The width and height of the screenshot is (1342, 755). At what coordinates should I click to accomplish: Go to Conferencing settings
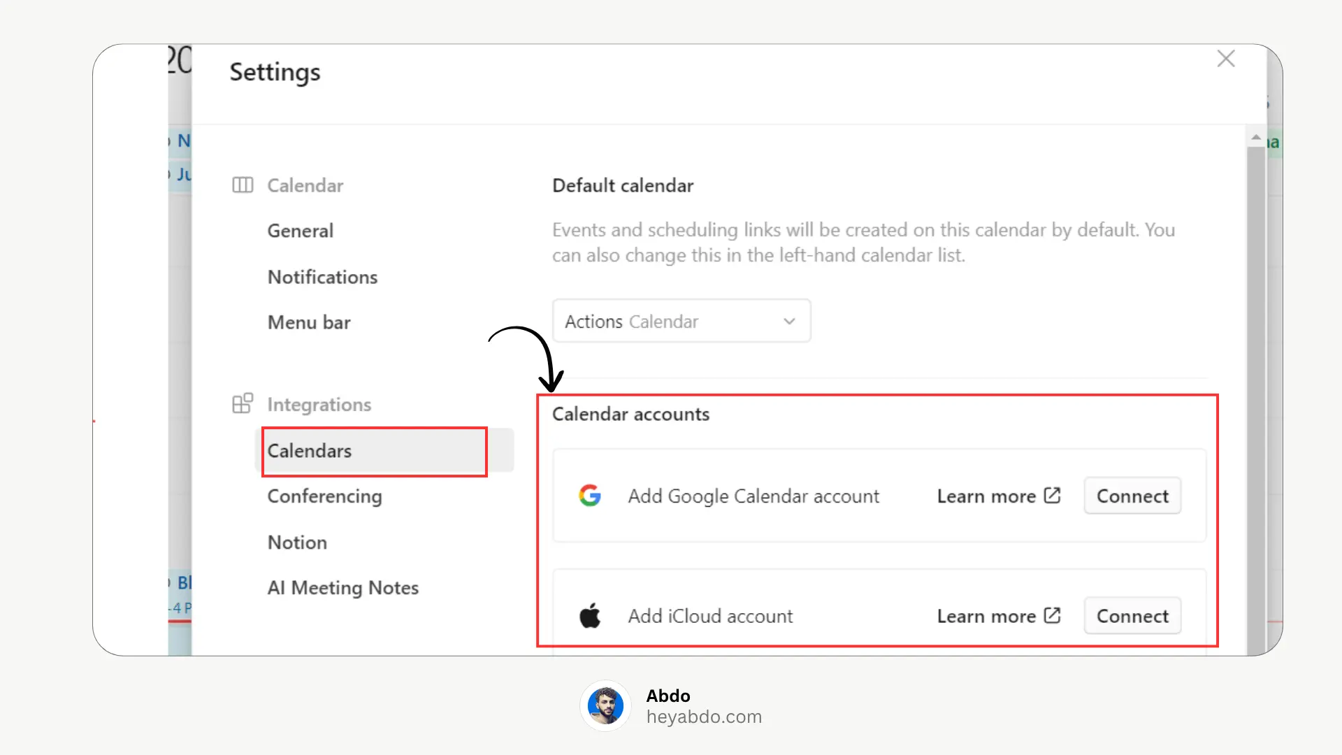[x=324, y=496]
